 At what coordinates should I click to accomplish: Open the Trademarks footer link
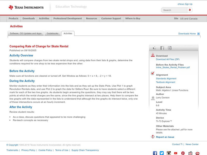[12, 150]
